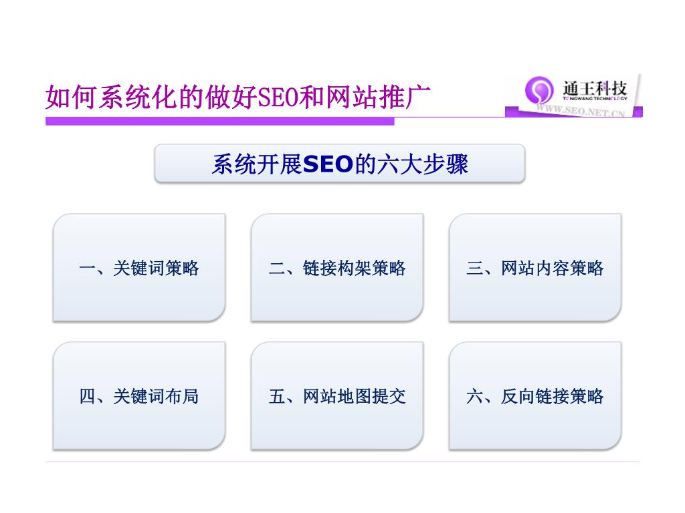Screen dimensions: 685x513
Task: Open the 四、关键词布局 box
Action: [139, 396]
